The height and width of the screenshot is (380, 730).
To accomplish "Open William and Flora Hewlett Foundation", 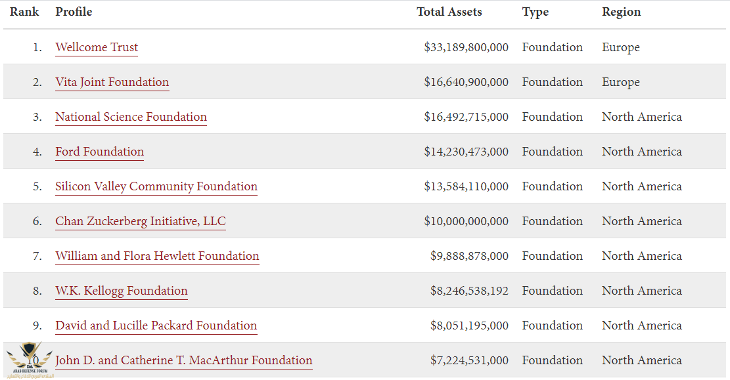I will tap(157, 256).
